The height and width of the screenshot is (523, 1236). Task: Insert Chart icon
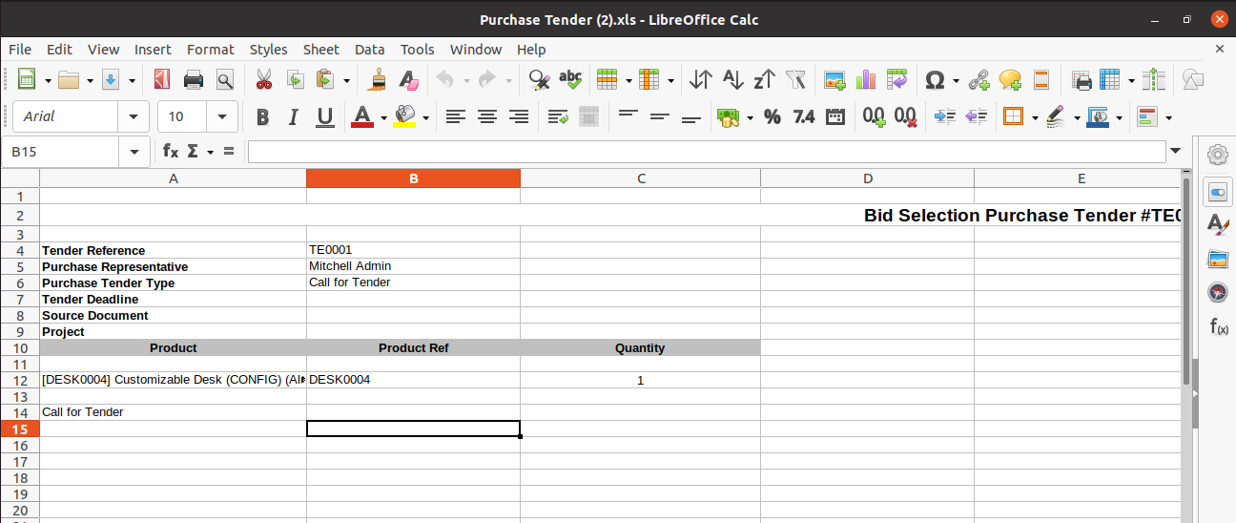click(866, 79)
